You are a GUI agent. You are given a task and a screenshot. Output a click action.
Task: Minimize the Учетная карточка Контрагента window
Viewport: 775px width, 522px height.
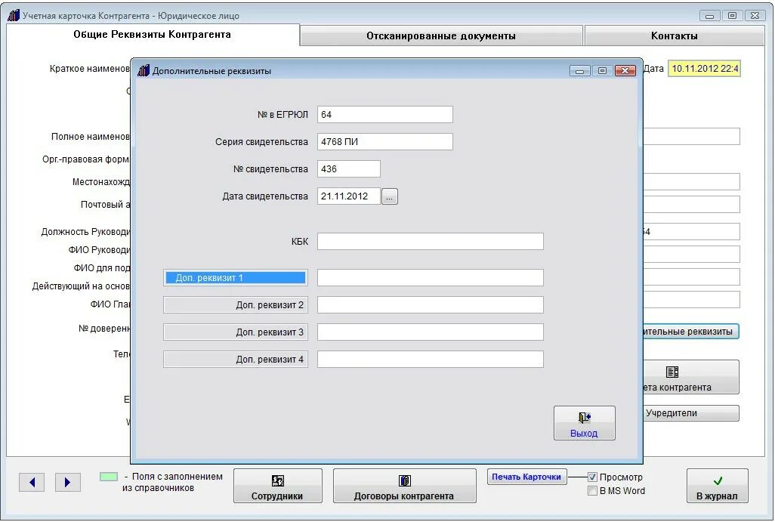point(710,16)
